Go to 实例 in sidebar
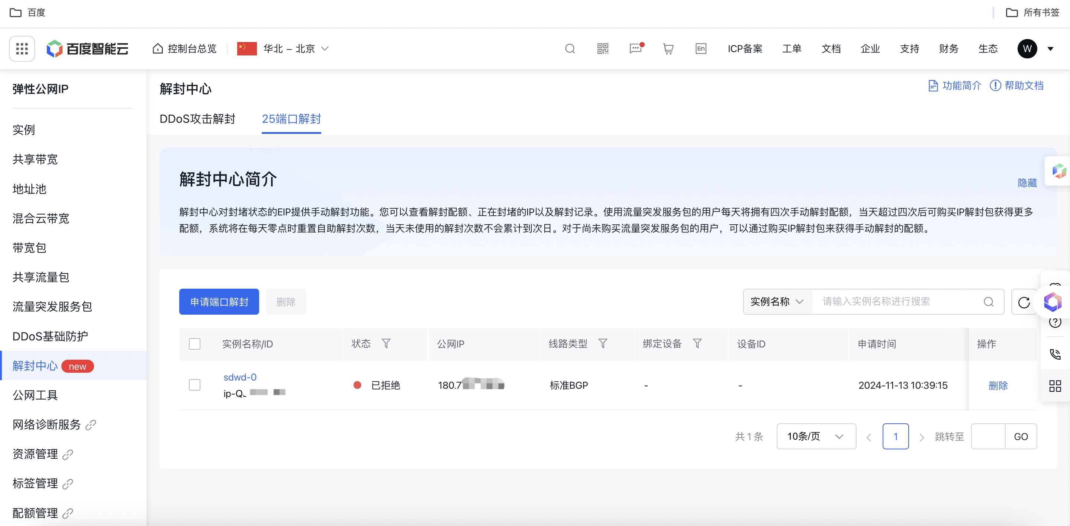The image size is (1070, 526). (x=24, y=130)
